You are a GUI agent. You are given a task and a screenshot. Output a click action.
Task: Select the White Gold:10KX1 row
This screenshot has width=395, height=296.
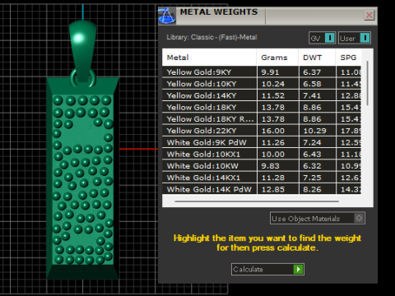coord(262,155)
